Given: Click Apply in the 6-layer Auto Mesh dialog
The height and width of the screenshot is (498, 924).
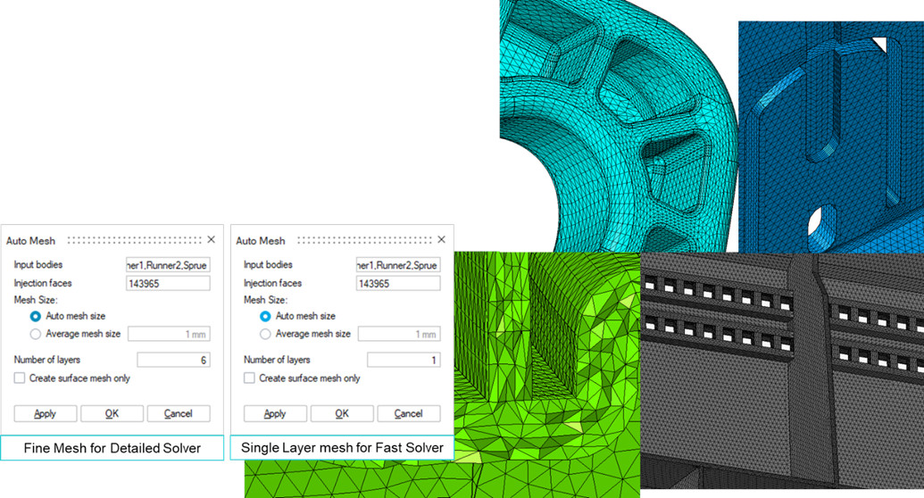Looking at the screenshot, I should tap(45, 413).
